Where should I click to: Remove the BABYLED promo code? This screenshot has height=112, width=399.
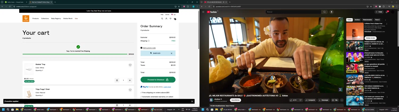172,53
